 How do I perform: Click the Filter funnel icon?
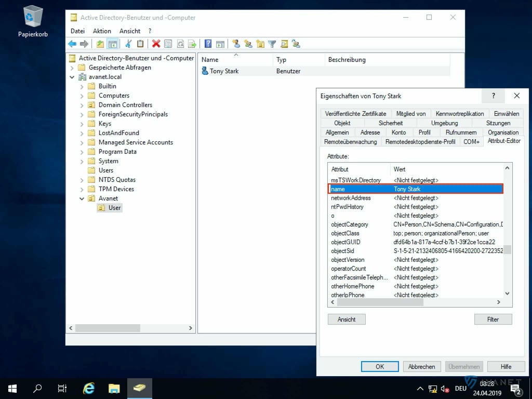272,44
